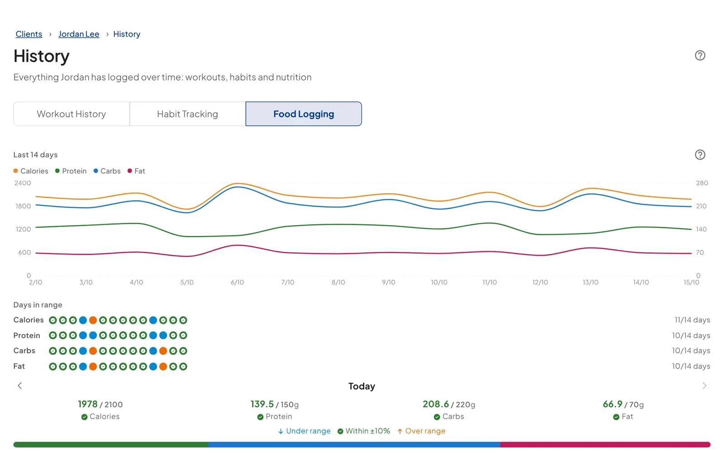Click today's '139.5 / 150g' protein value

(275, 405)
